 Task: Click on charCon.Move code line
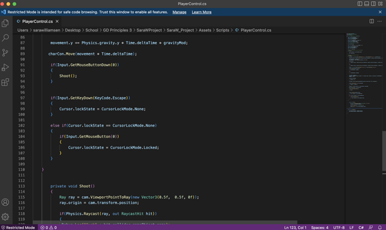[x=92, y=54]
